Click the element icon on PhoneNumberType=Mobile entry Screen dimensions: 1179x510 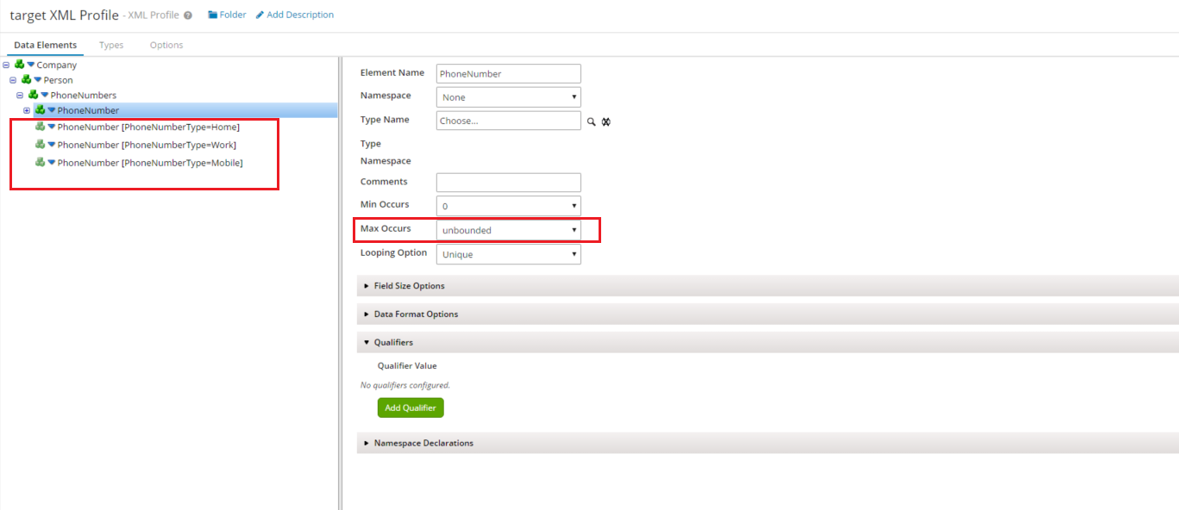coord(41,162)
